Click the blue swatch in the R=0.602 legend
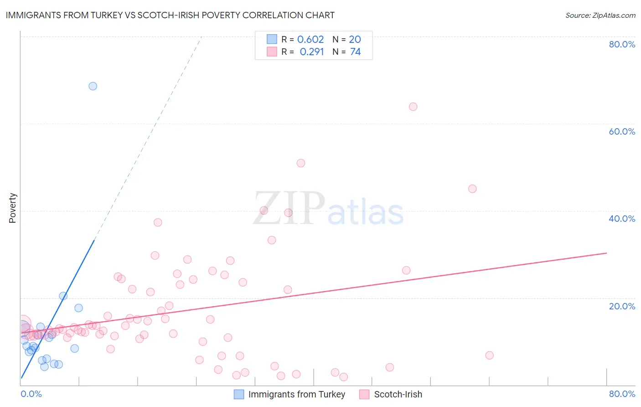 (x=272, y=39)
